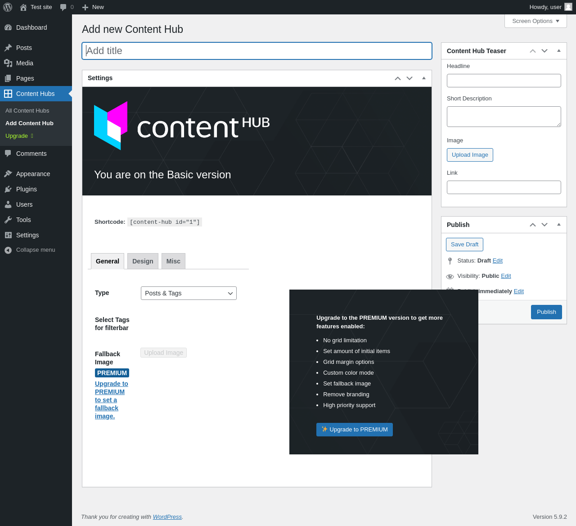Follow Upgrade to PREMIUM fallback image link
This screenshot has width=576, height=526.
(112, 400)
